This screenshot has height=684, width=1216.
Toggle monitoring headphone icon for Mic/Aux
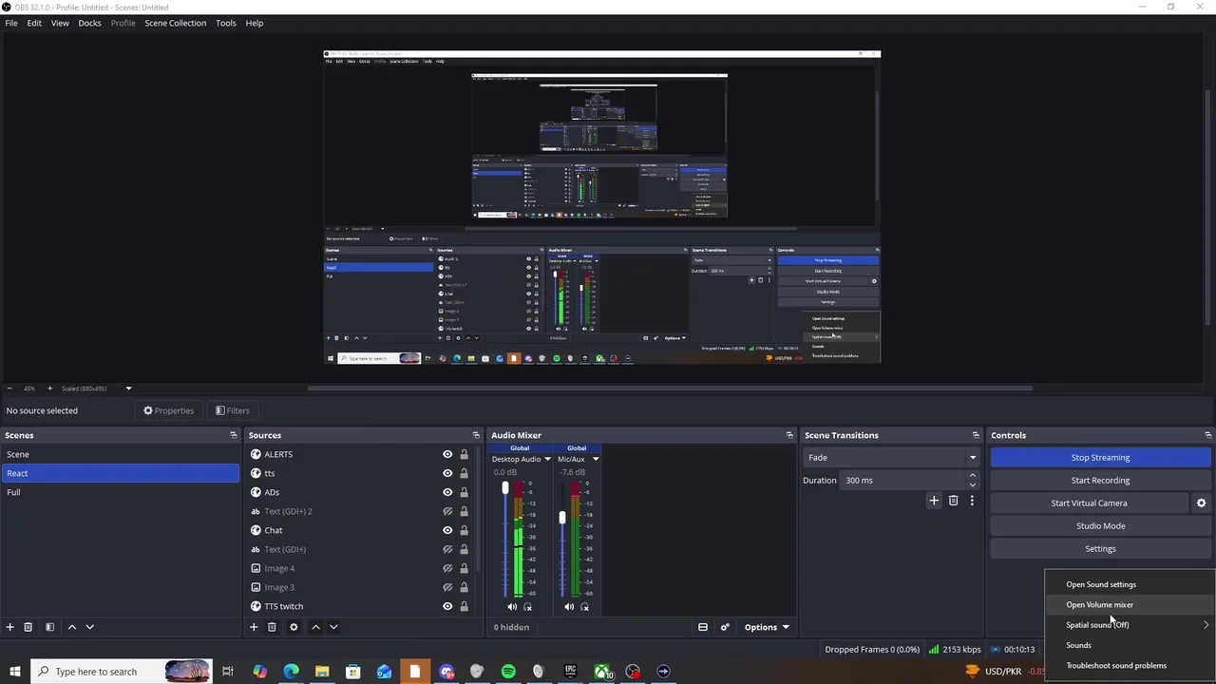point(585,607)
